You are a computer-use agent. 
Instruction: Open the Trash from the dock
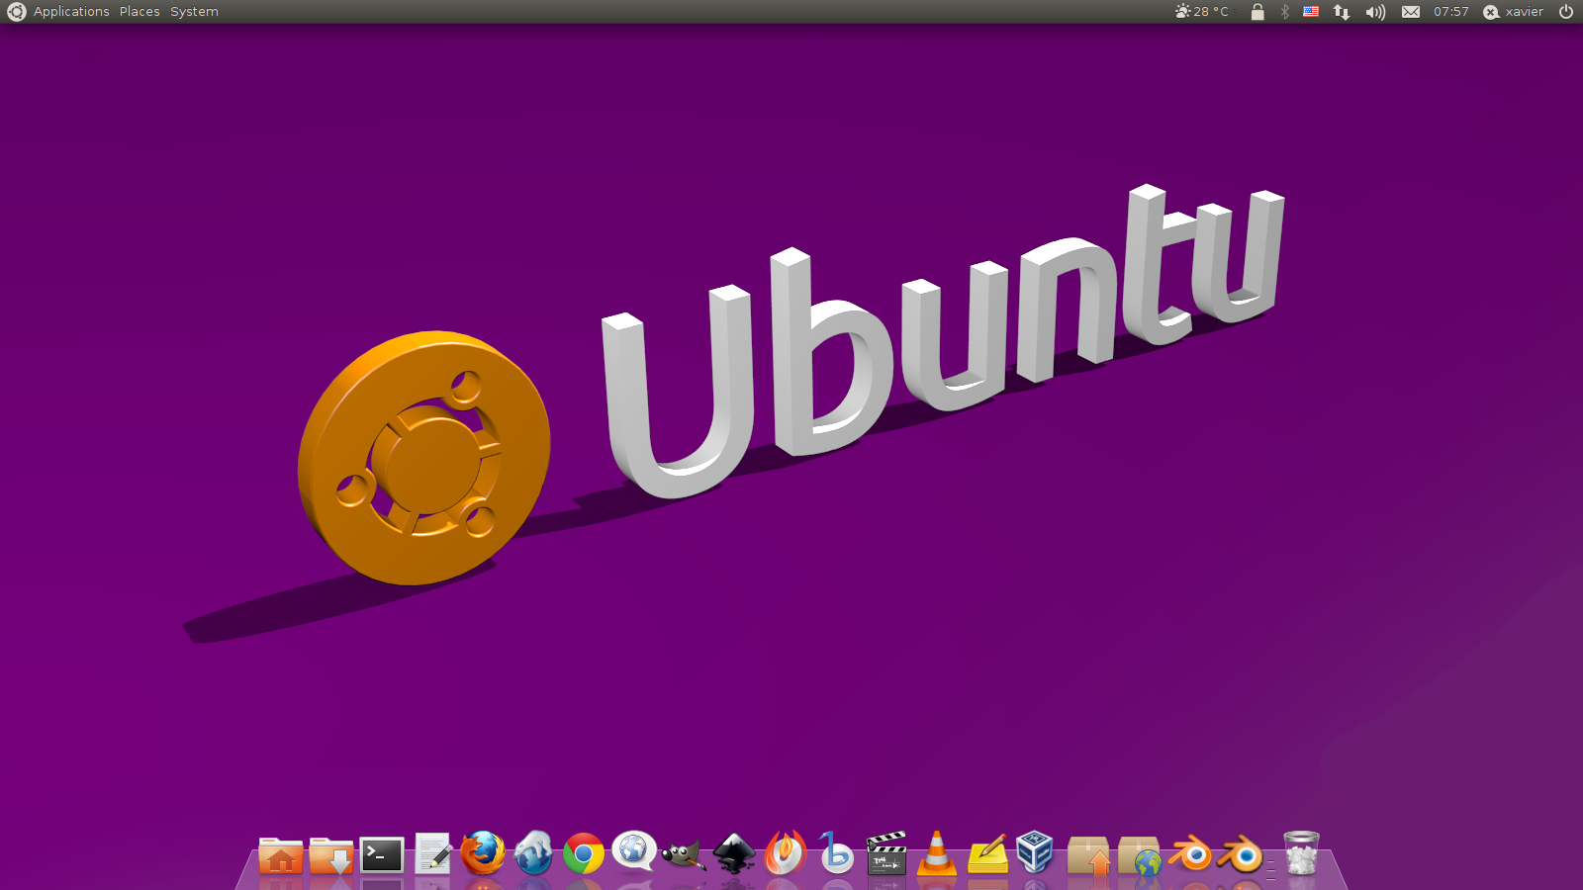tap(1301, 852)
